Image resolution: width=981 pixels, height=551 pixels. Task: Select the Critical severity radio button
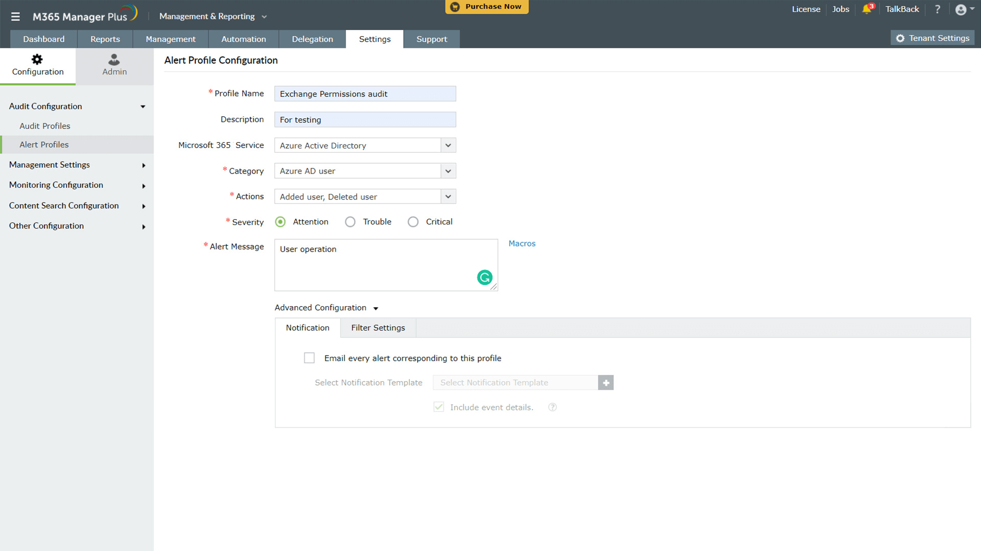[x=413, y=222]
